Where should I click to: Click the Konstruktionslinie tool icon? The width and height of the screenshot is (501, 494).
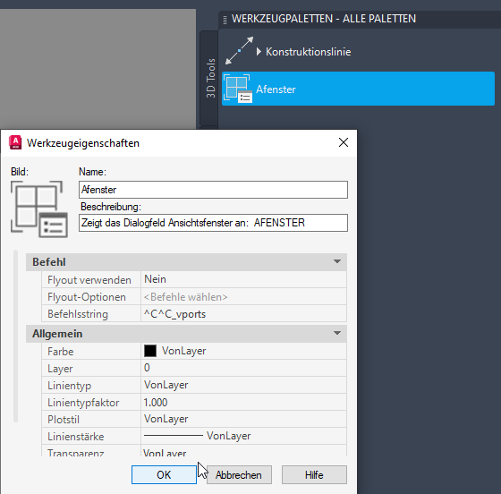(x=240, y=50)
